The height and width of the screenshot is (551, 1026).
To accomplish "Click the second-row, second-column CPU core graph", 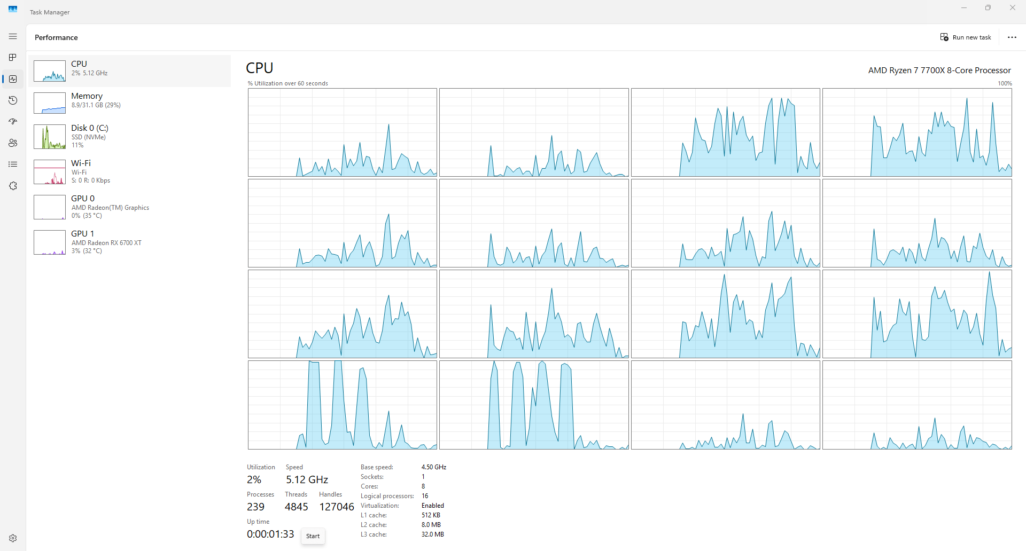I will click(x=534, y=223).
